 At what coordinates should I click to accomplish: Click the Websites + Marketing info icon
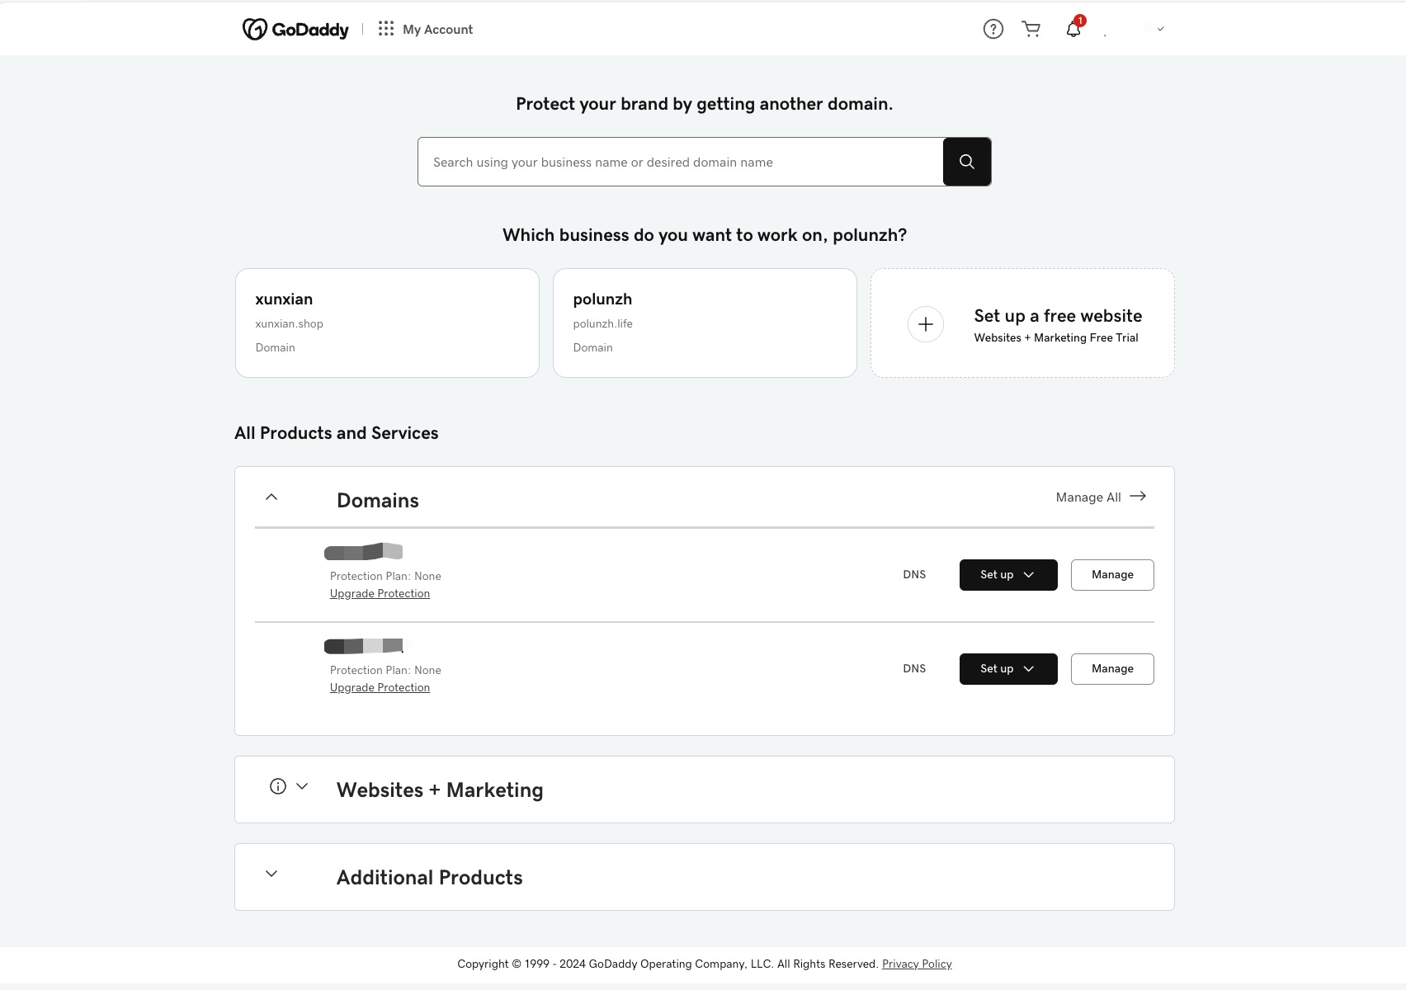[278, 786]
